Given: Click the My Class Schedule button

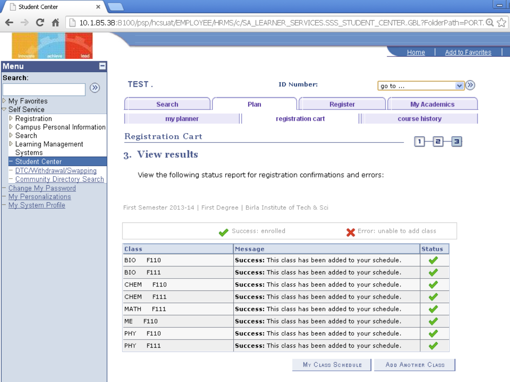Looking at the screenshot, I should (332, 365).
